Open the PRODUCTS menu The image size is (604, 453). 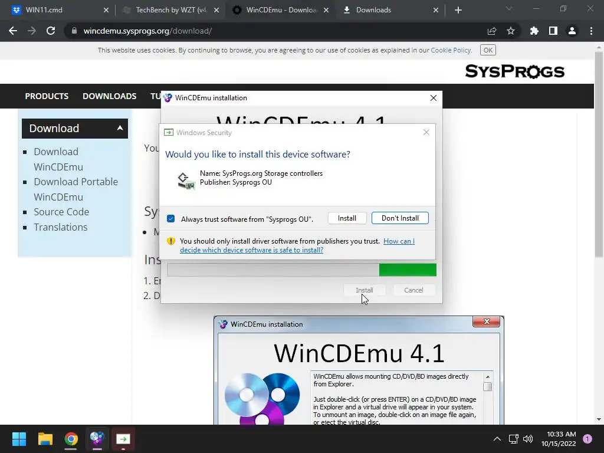47,96
